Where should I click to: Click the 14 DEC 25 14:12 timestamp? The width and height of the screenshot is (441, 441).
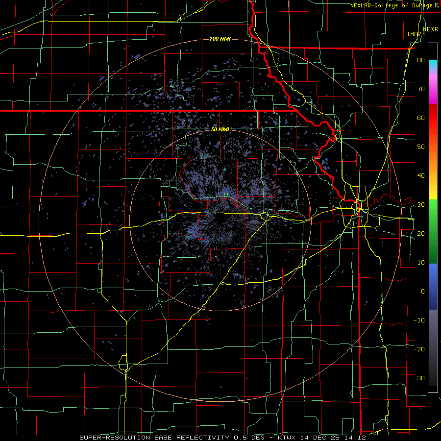pos(333,438)
